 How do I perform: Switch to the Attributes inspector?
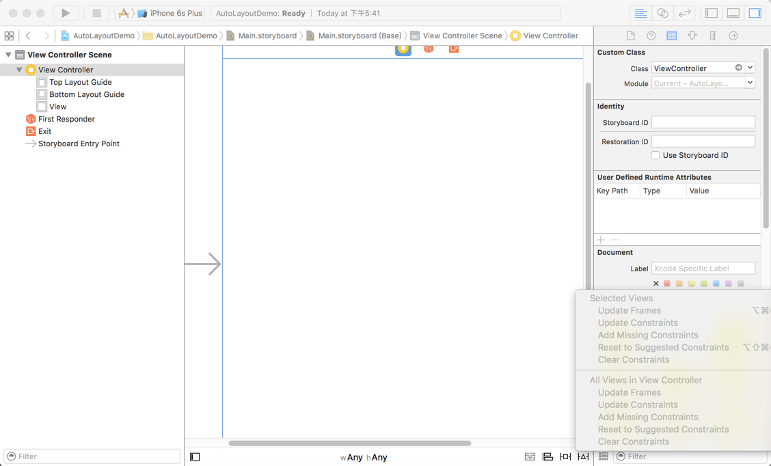692,36
